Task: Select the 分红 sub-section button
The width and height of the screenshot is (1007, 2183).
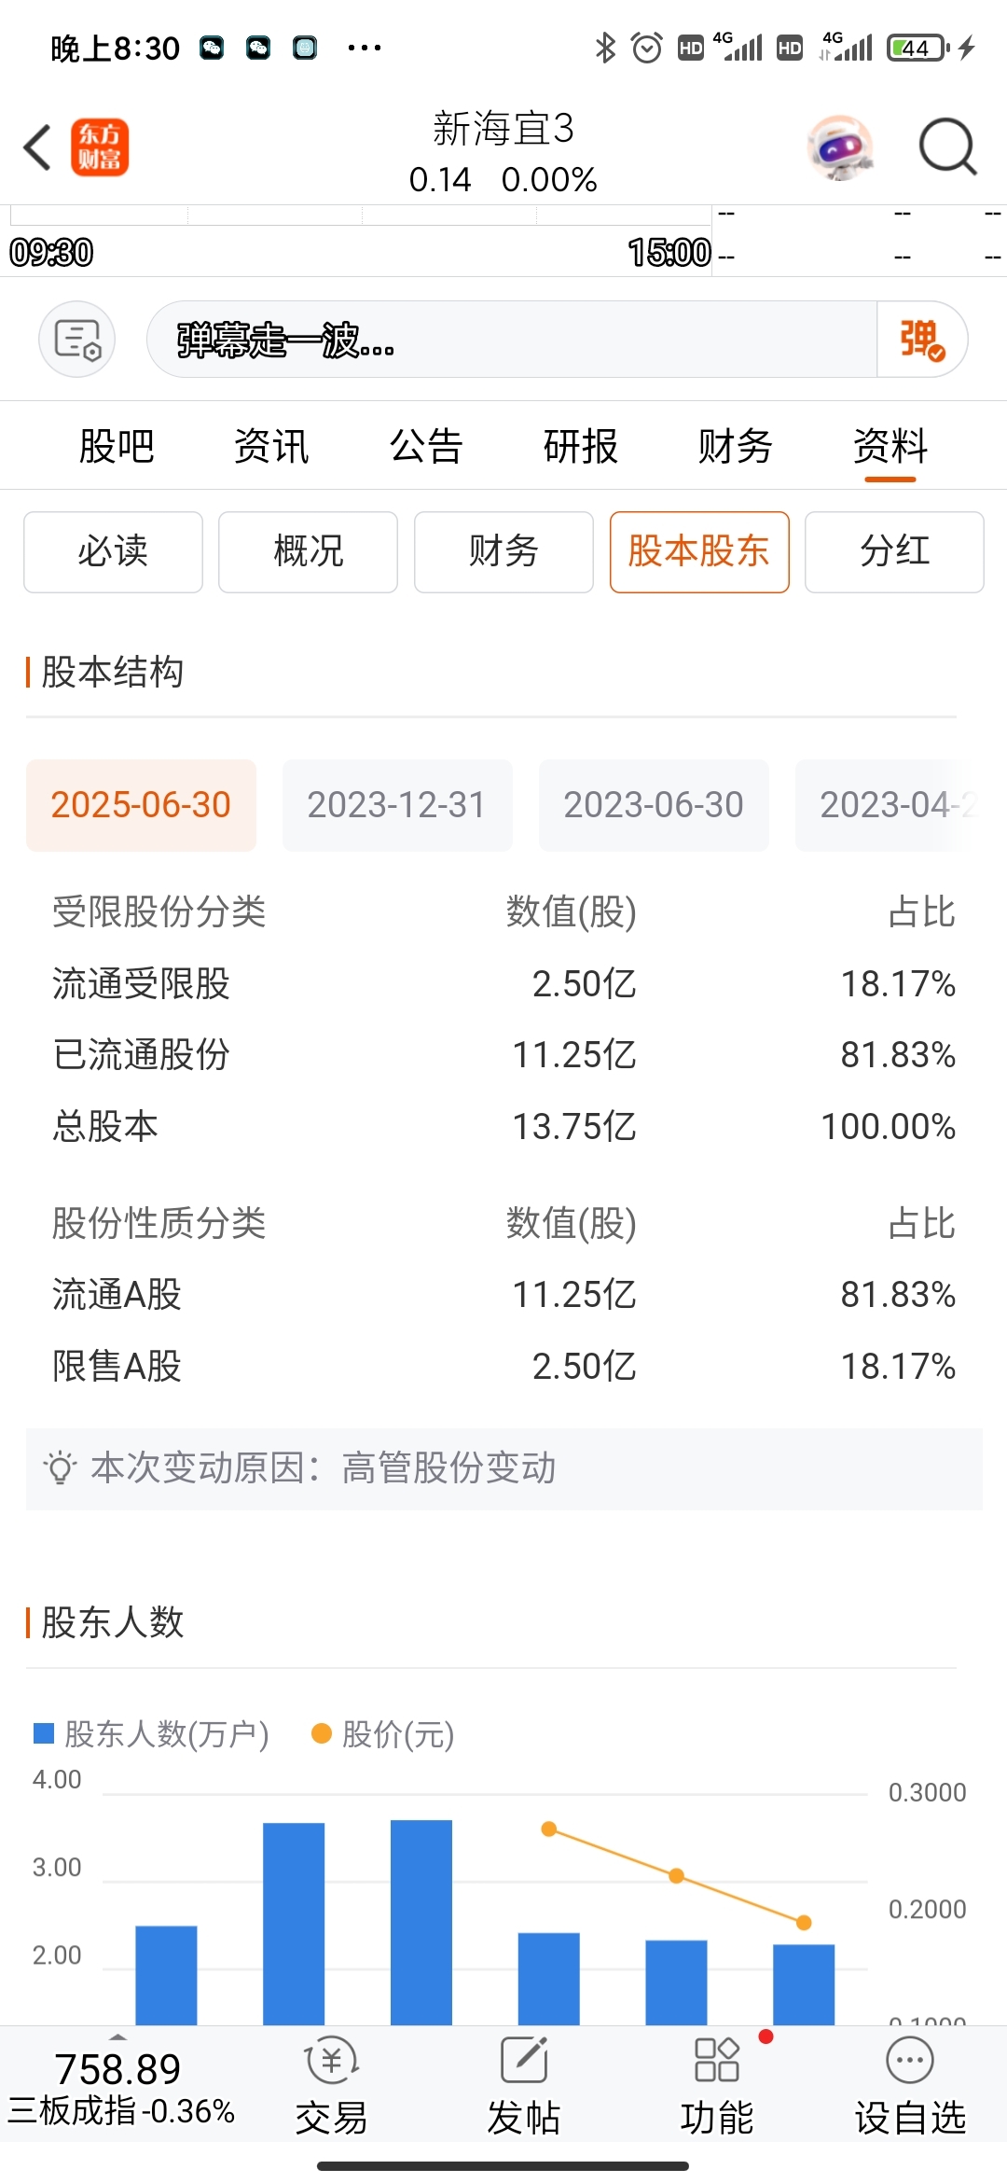Action: tap(894, 551)
